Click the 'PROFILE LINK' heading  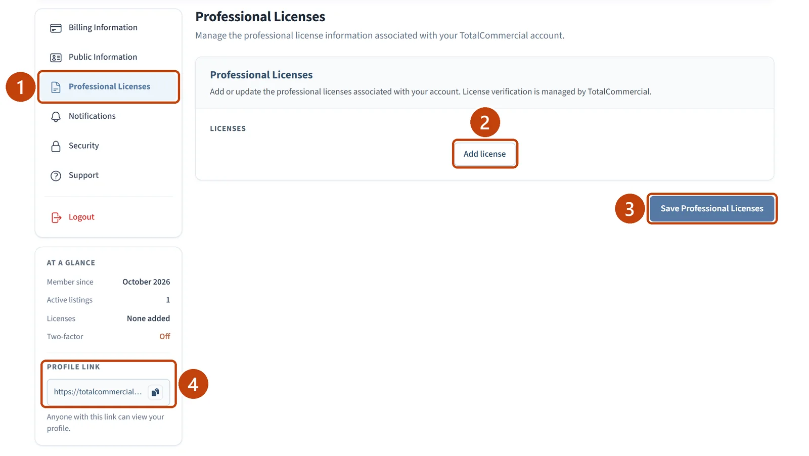(x=73, y=367)
